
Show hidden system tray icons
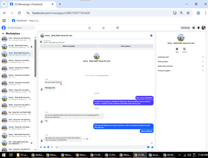pyautogui.click(x=179, y=155)
